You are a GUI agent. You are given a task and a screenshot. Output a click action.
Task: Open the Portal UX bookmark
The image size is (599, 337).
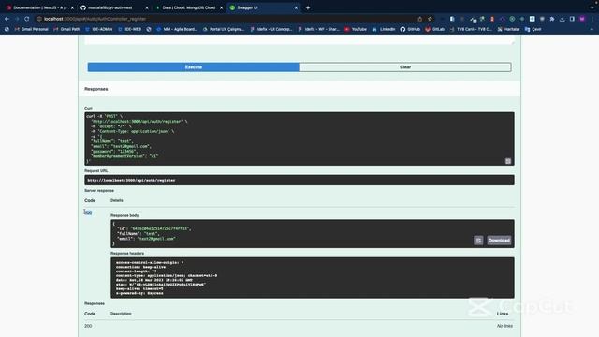click(x=224, y=29)
